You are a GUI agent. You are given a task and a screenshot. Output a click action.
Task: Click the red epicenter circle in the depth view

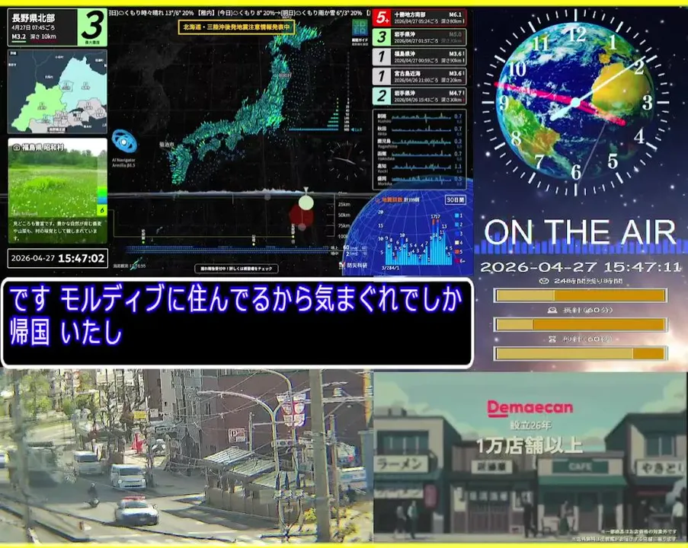[x=301, y=217]
